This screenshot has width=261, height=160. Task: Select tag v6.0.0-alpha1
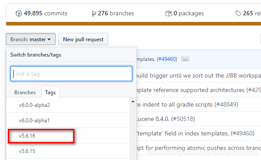tap(68, 121)
